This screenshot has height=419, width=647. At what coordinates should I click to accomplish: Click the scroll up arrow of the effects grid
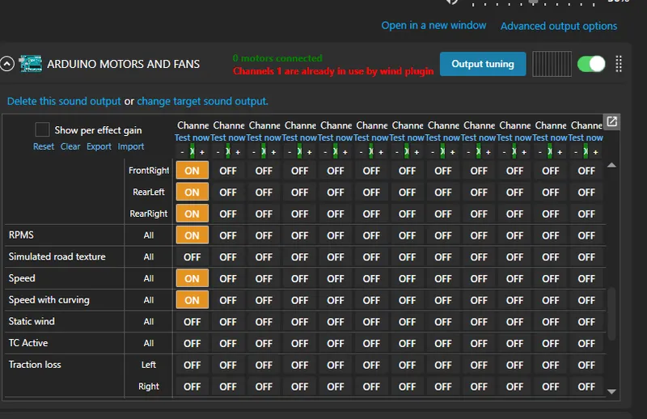[611, 165]
